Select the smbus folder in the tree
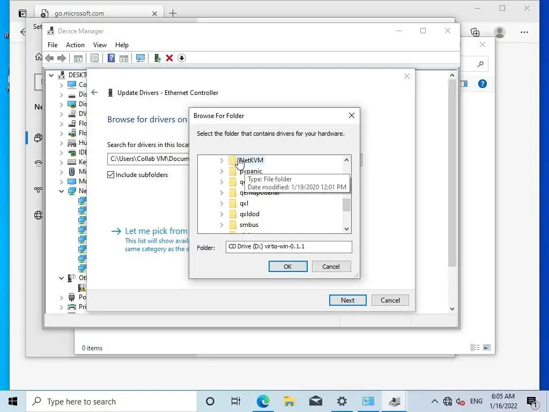Screen dimensions: 549x412 pyautogui.click(x=249, y=225)
